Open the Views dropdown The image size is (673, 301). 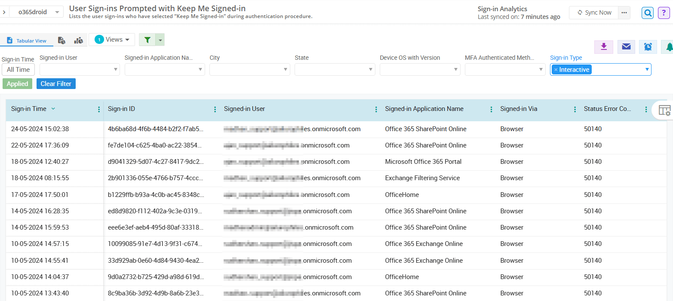(x=112, y=40)
